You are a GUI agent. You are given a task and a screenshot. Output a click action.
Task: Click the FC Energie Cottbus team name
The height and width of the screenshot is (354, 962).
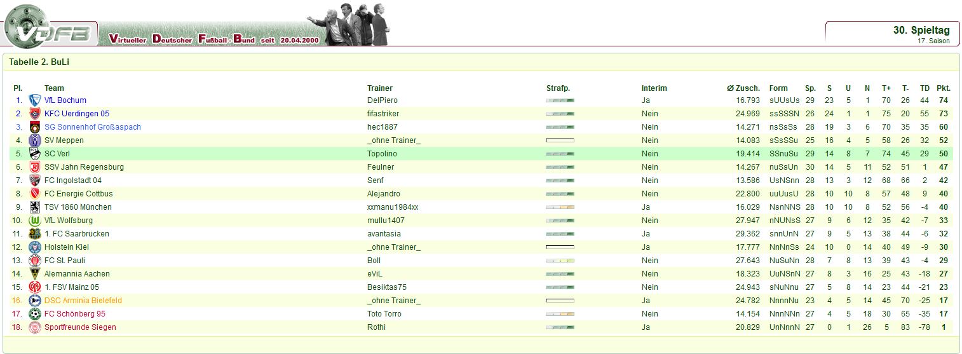tap(79, 194)
